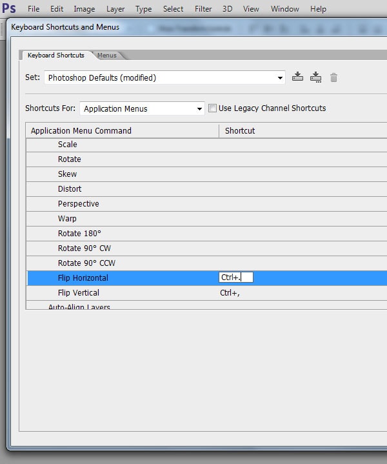Image resolution: width=387 pixels, height=464 pixels.
Task: Switch to the Menus tab
Action: (x=107, y=55)
